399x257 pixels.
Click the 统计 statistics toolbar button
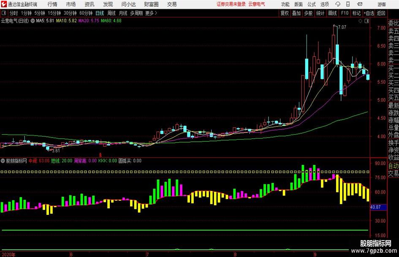(x=320, y=13)
